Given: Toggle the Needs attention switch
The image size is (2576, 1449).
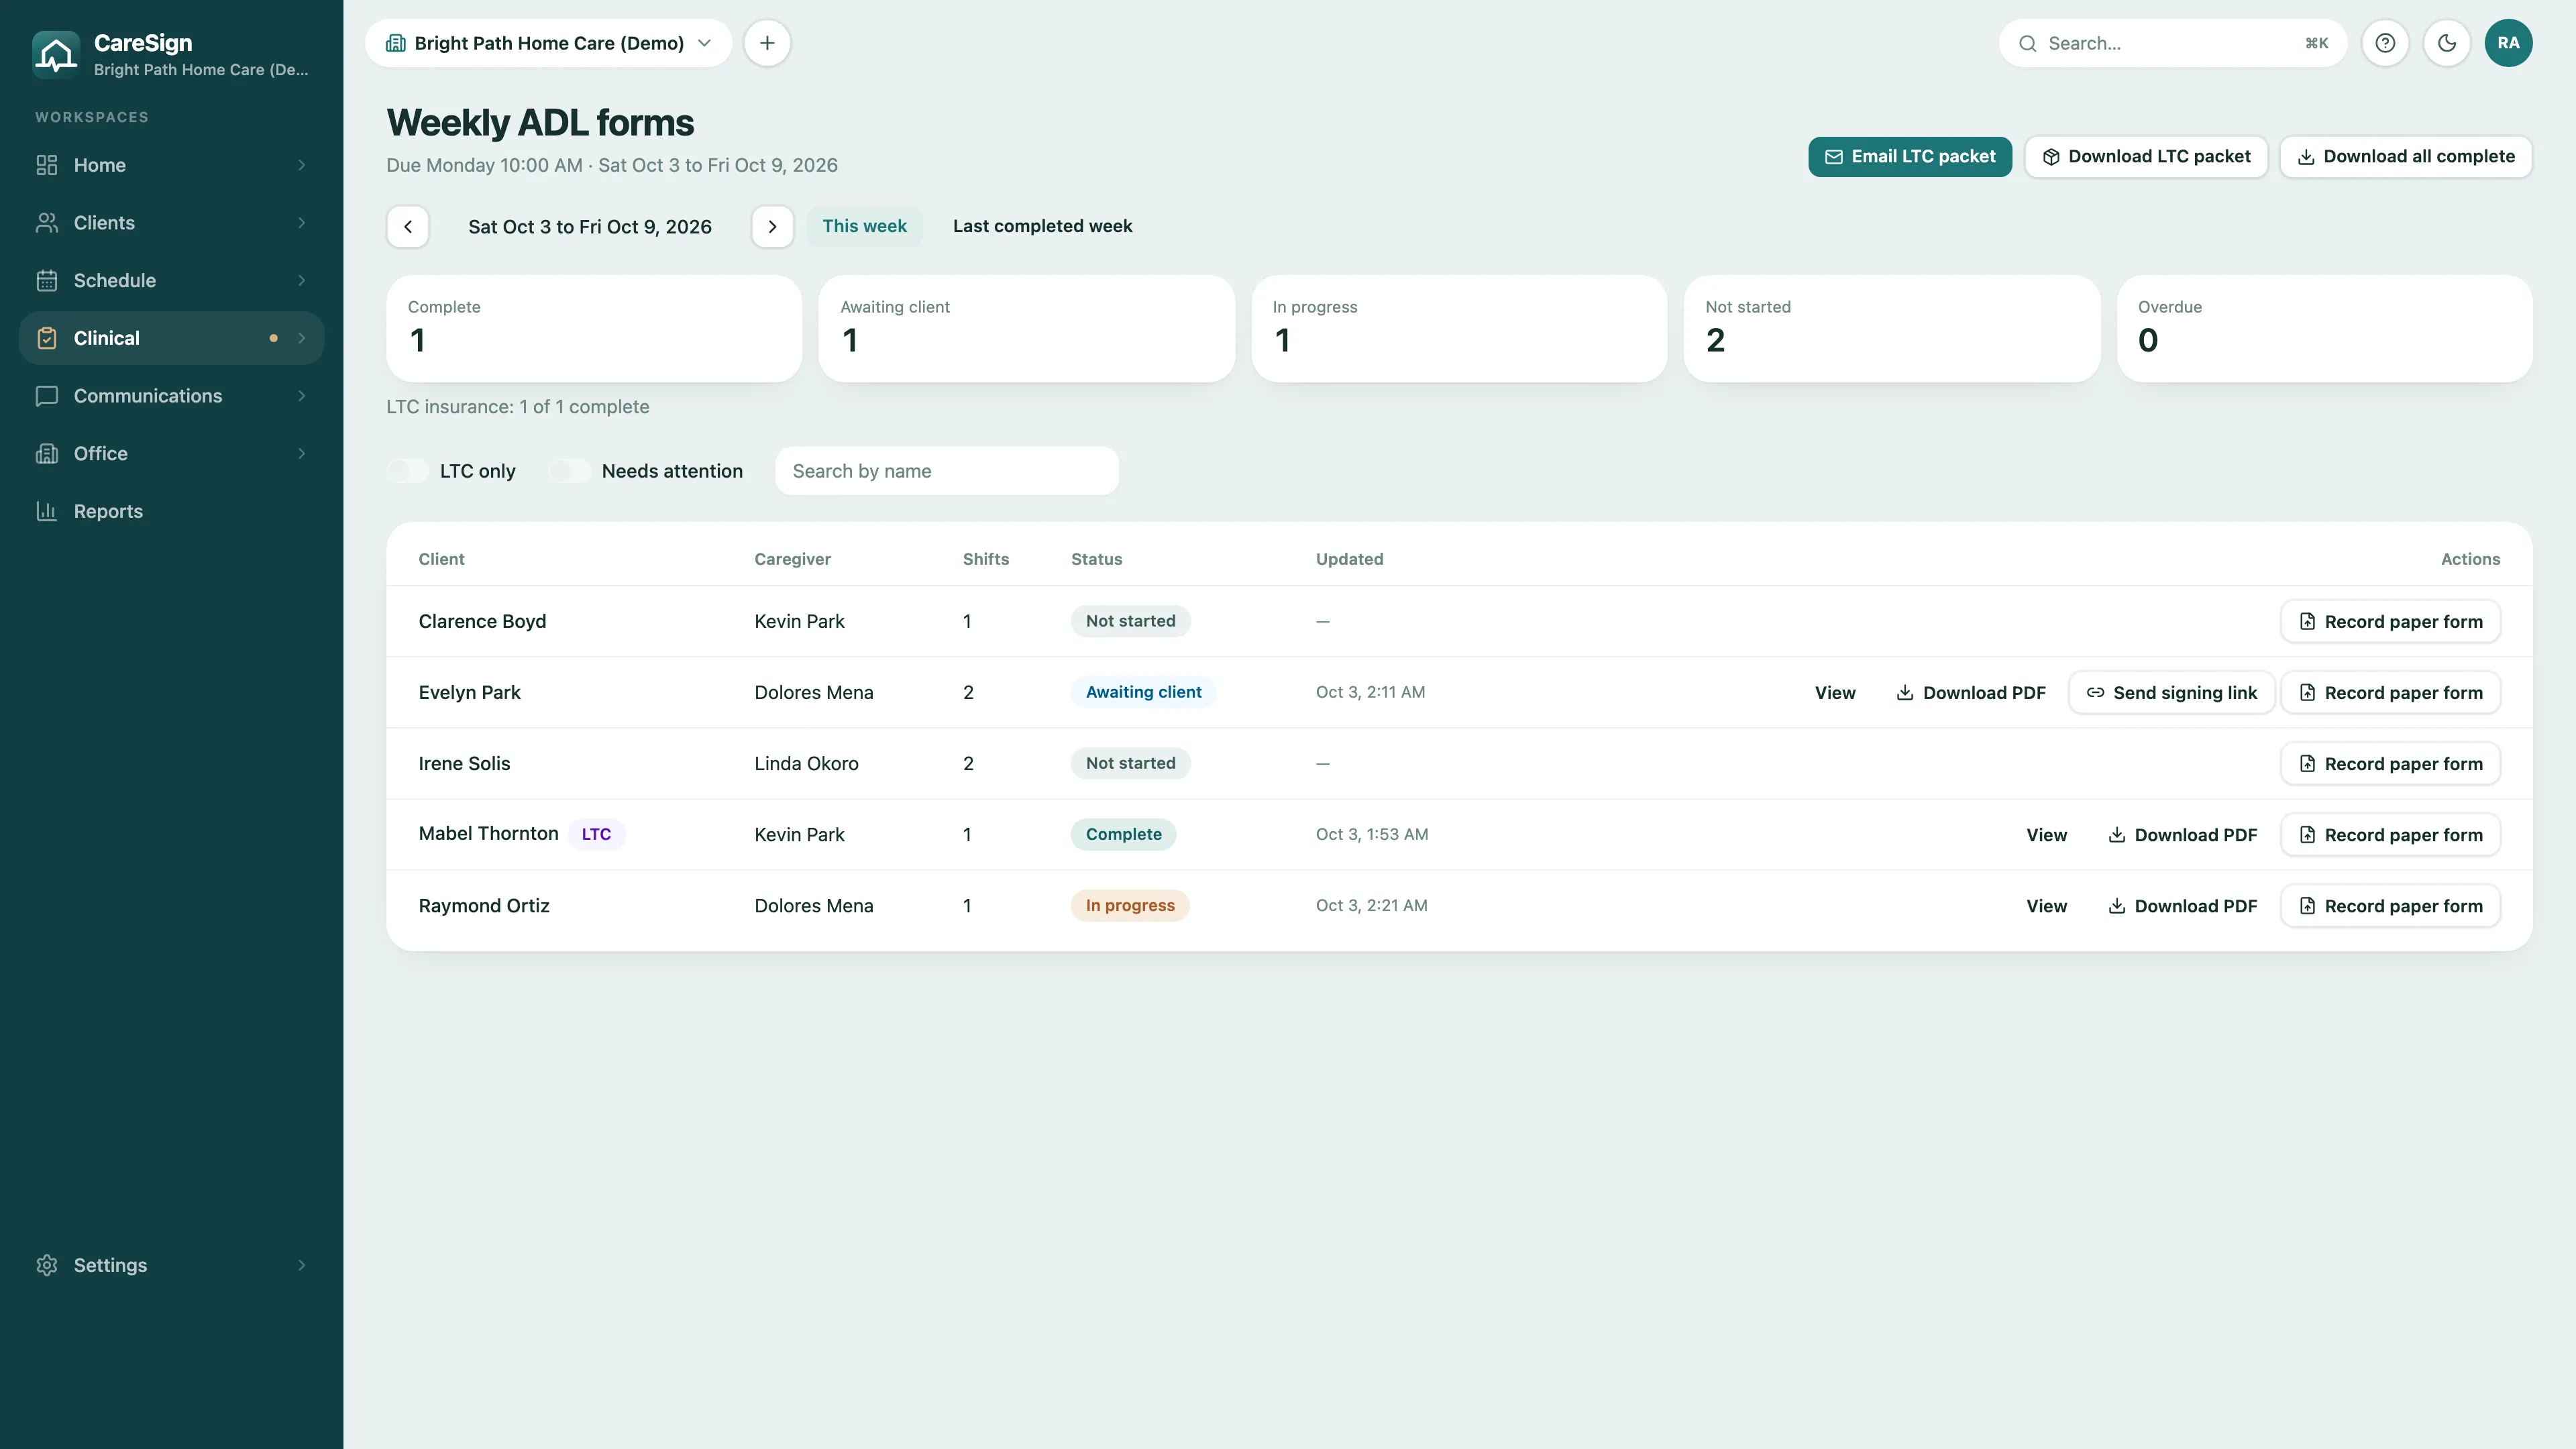Looking at the screenshot, I should (x=569, y=471).
